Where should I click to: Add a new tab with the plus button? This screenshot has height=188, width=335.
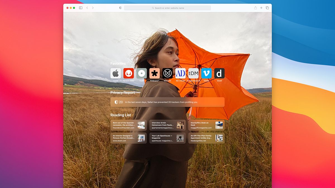tap(261, 8)
